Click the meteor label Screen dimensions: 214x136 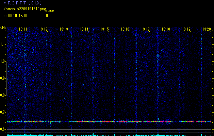tap(48, 11)
